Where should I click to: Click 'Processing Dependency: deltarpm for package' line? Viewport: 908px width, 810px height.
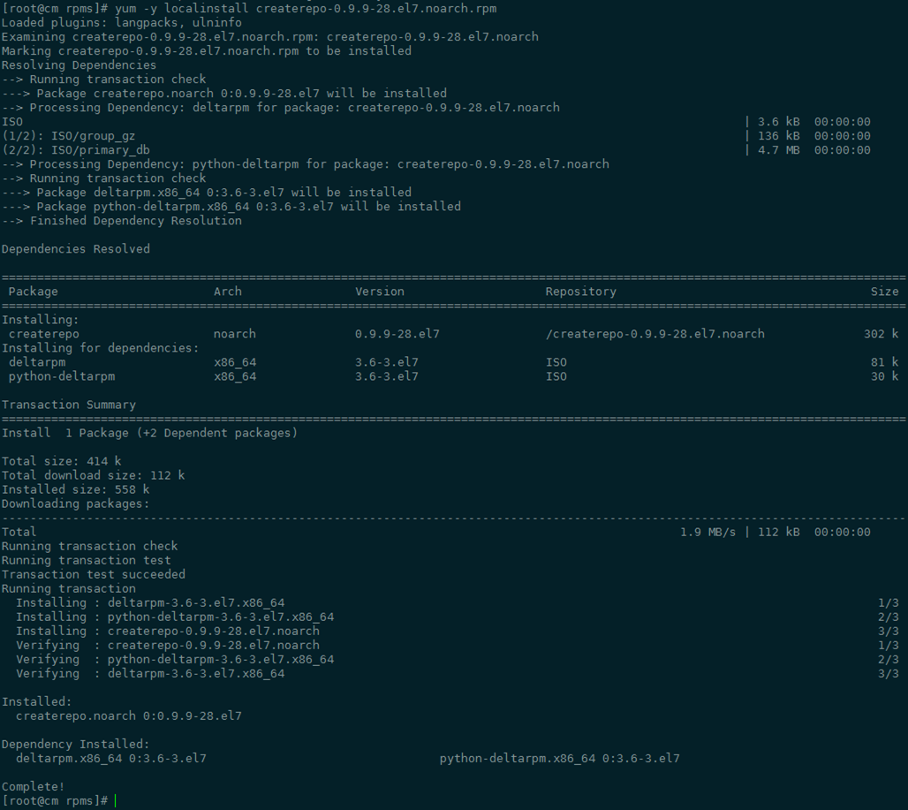point(281,108)
